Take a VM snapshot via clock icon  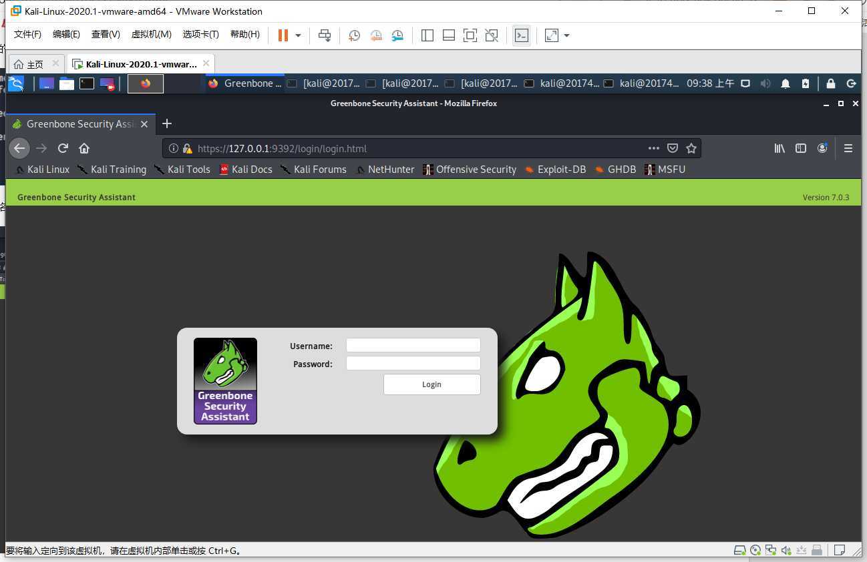[x=355, y=35]
